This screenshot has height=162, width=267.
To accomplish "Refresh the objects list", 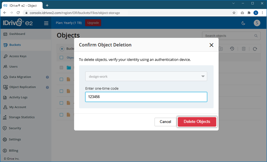I will click(x=255, y=49).
